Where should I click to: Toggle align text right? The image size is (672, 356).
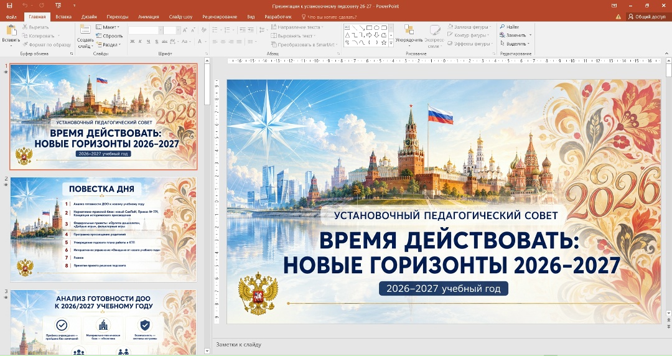(231, 42)
